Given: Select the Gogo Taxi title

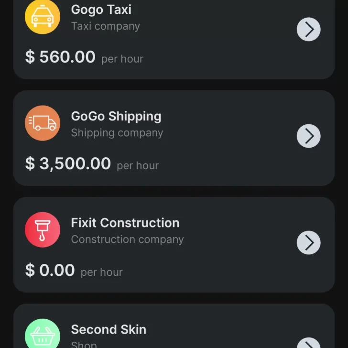Looking at the screenshot, I should [x=101, y=10].
